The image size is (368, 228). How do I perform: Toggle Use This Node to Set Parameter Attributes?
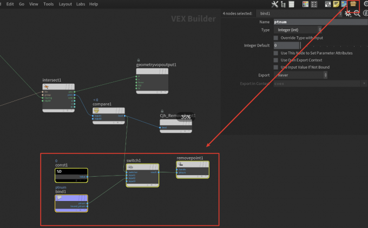click(276, 53)
